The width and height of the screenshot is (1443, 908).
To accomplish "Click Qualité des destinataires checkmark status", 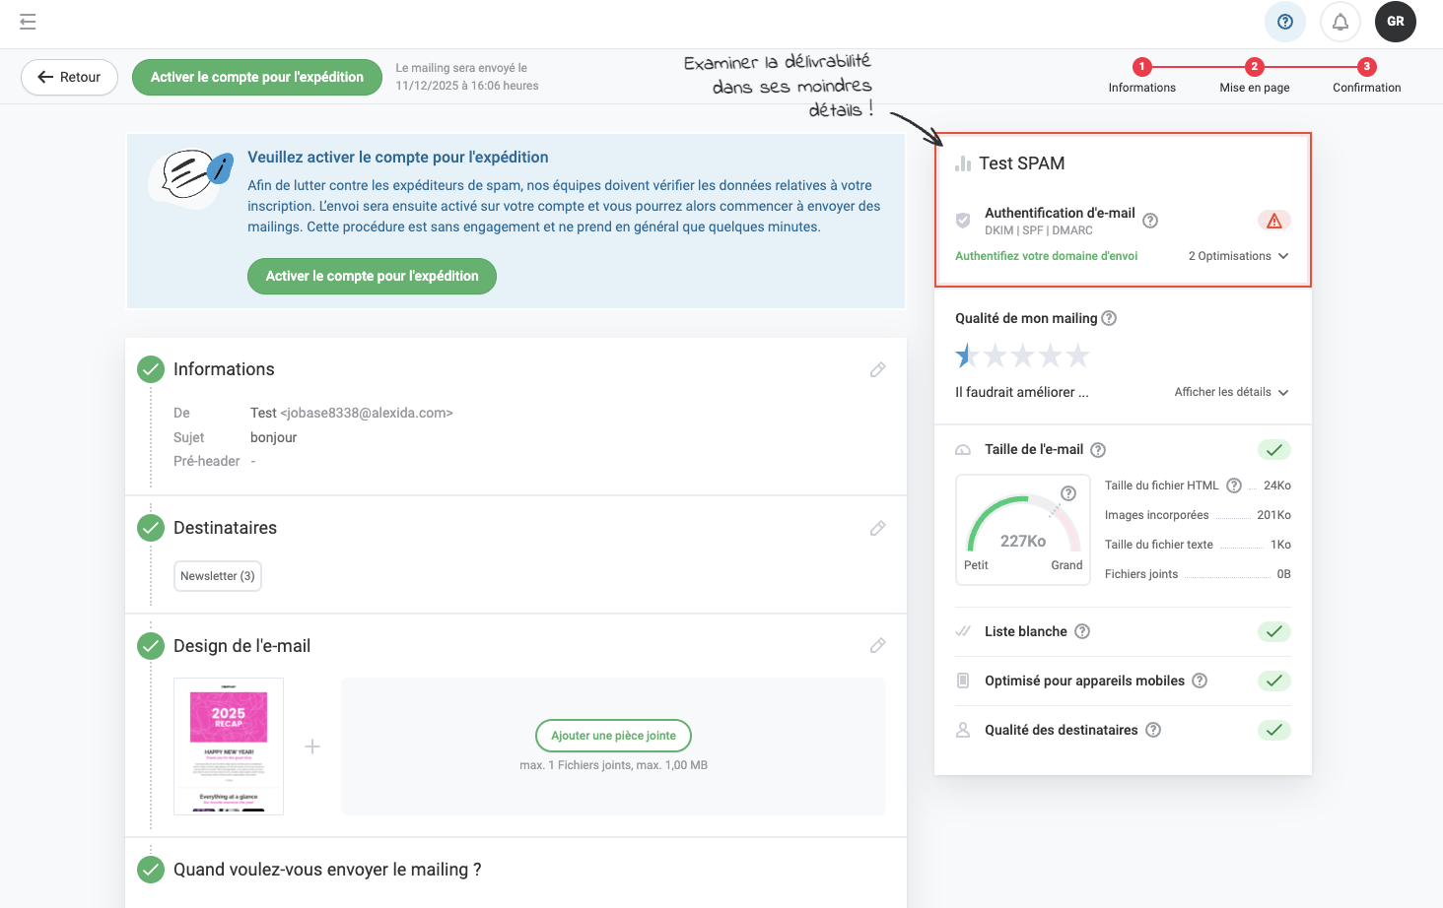I will [x=1273, y=730].
